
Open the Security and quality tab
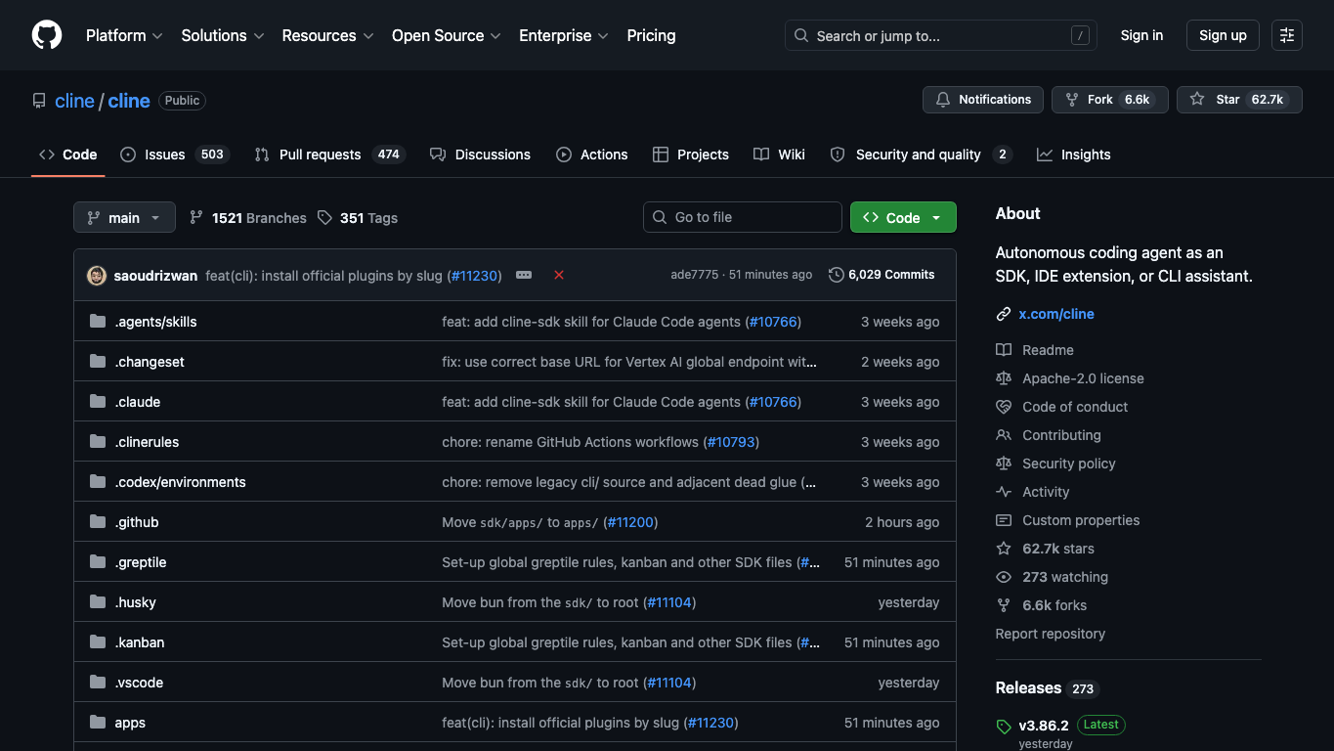921,155
